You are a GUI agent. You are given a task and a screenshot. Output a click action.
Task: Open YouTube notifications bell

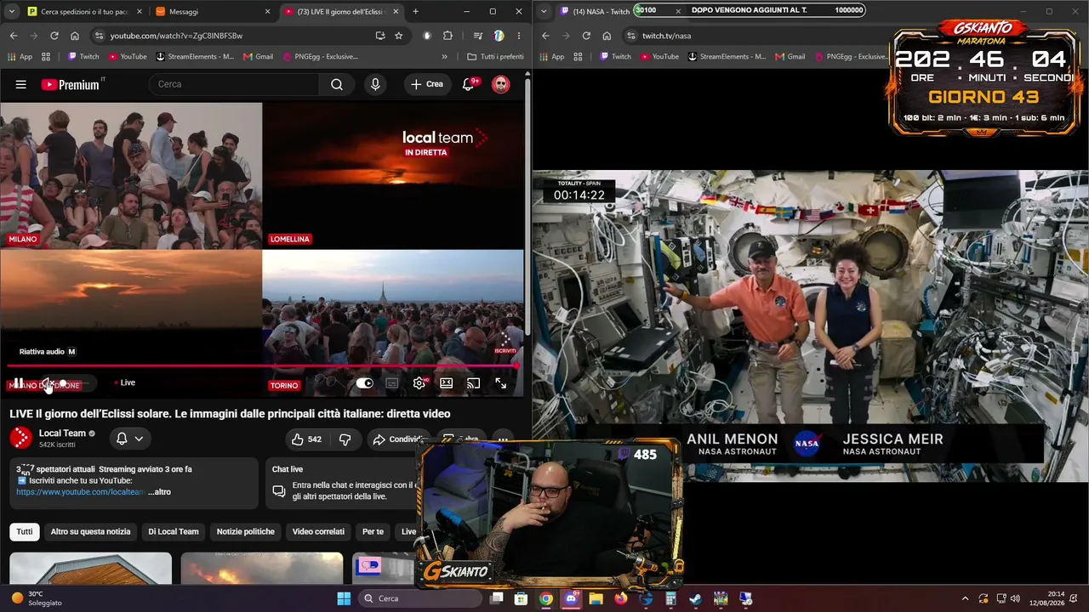coord(469,84)
